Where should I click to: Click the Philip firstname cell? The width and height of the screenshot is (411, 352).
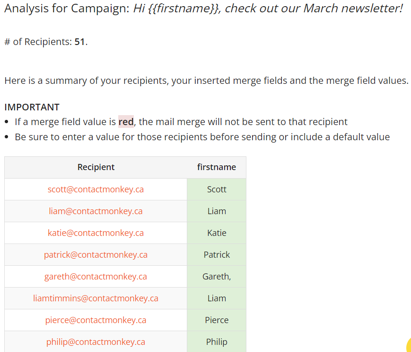(x=217, y=342)
